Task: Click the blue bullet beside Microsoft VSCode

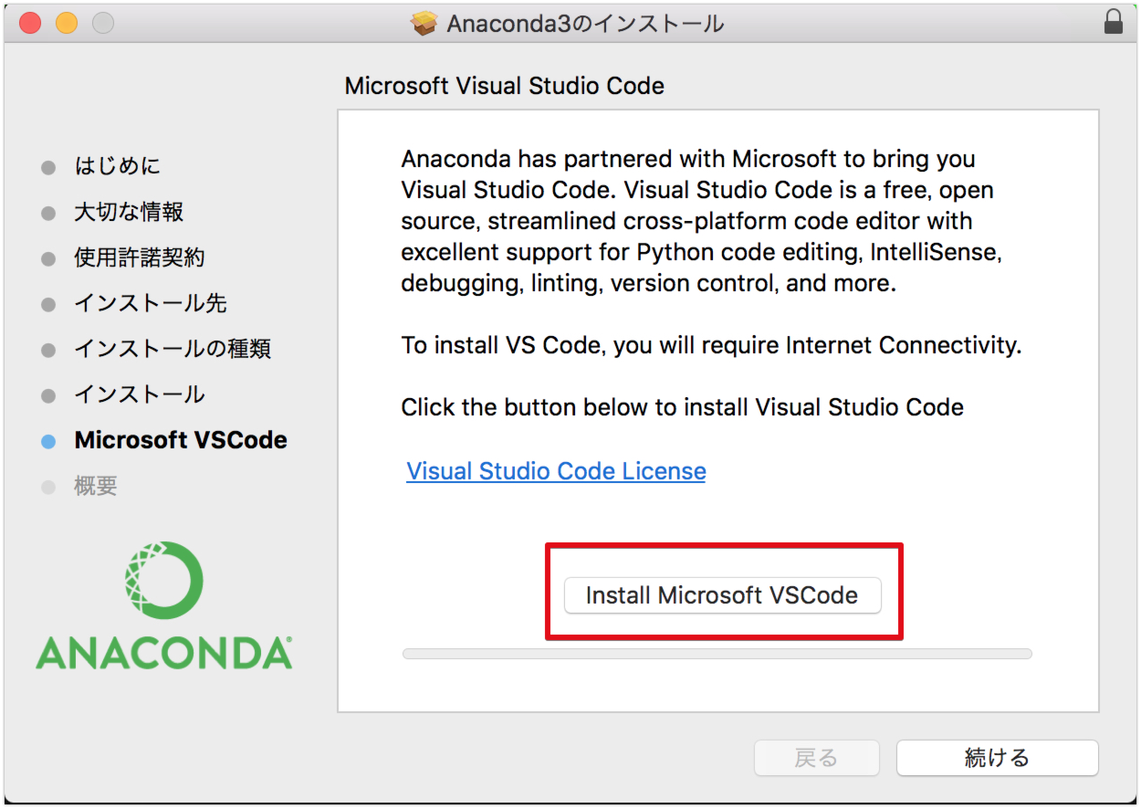Action: click(48, 441)
